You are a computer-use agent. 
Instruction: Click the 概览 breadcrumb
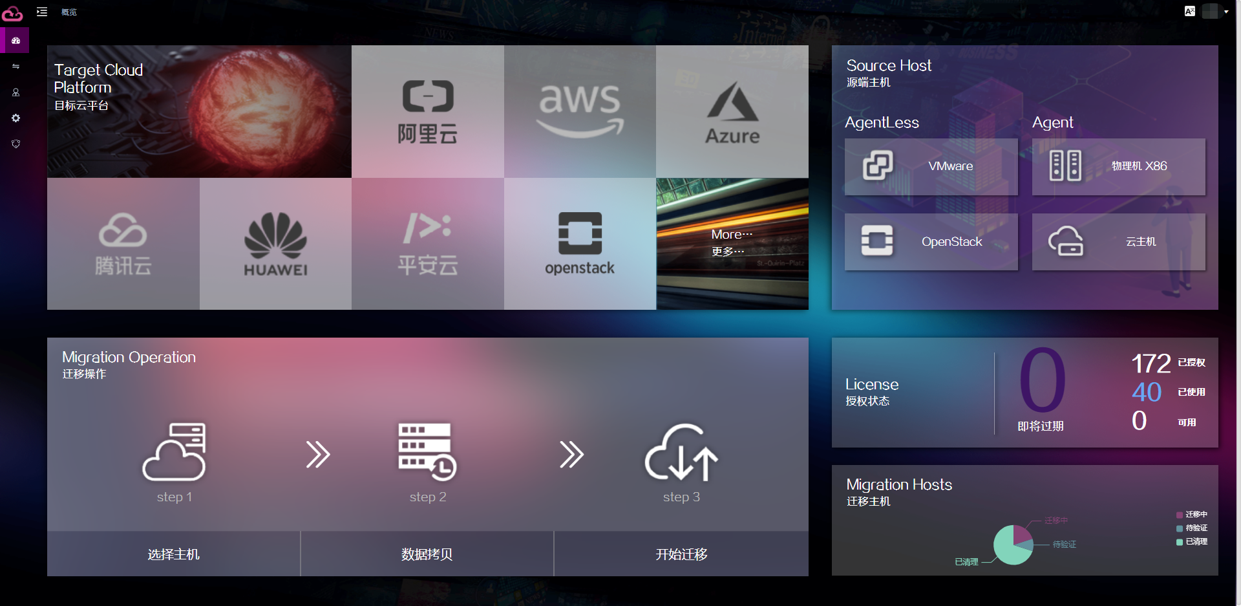tap(69, 12)
